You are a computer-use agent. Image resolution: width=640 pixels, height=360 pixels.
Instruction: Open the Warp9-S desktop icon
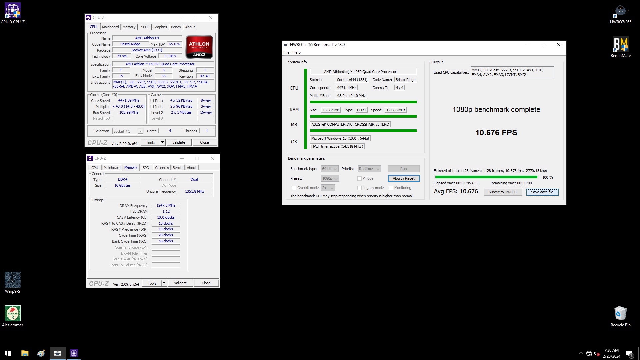[x=13, y=283]
